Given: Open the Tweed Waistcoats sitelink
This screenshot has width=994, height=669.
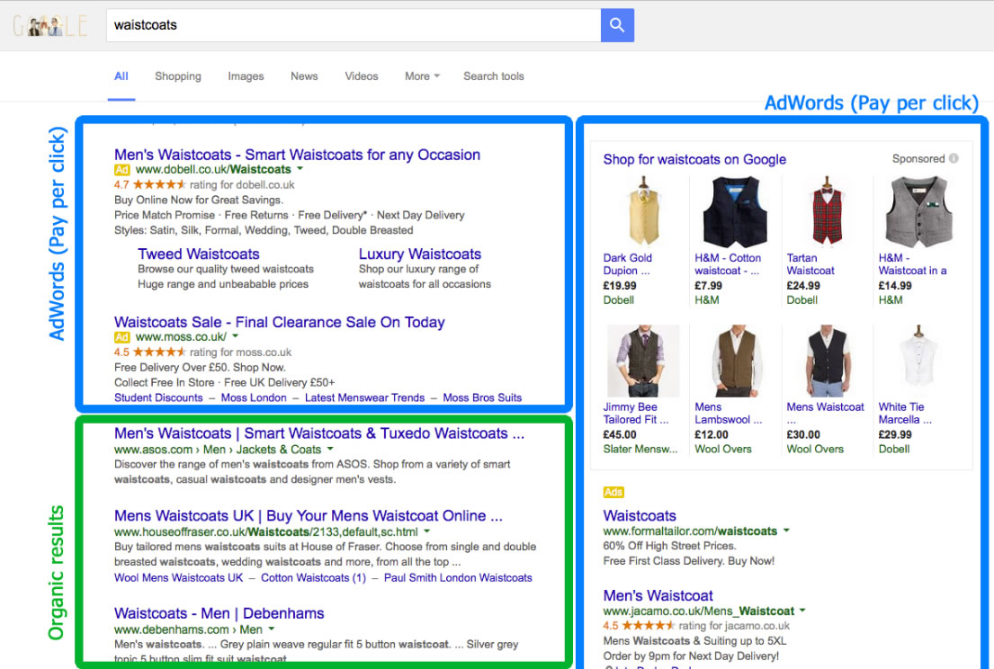Looking at the screenshot, I should (x=199, y=254).
